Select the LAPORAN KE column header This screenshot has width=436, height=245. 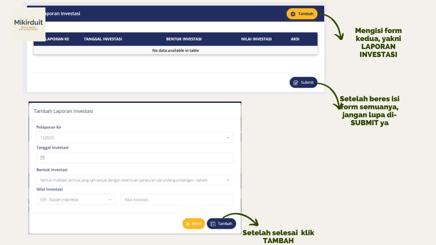pyautogui.click(x=58, y=39)
